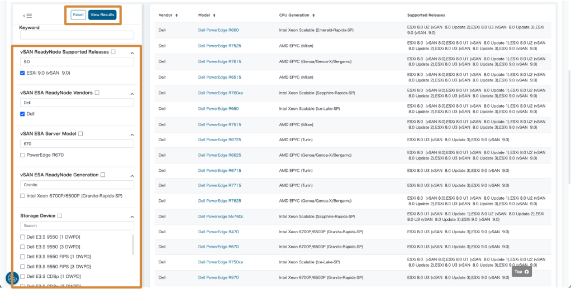The image size is (571, 289).
Task: Sort table by Model column arrows
Action: click(x=214, y=15)
